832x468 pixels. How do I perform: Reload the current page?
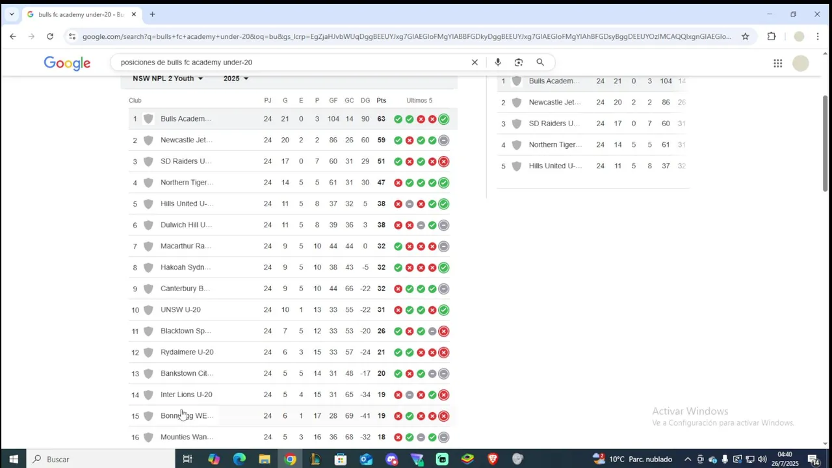point(50,36)
